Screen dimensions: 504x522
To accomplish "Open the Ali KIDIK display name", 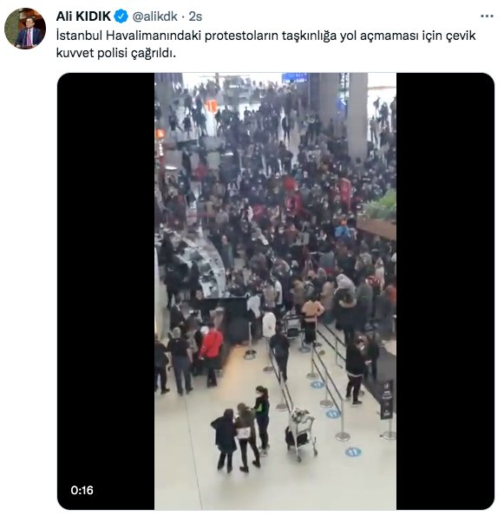I will 83,16.
